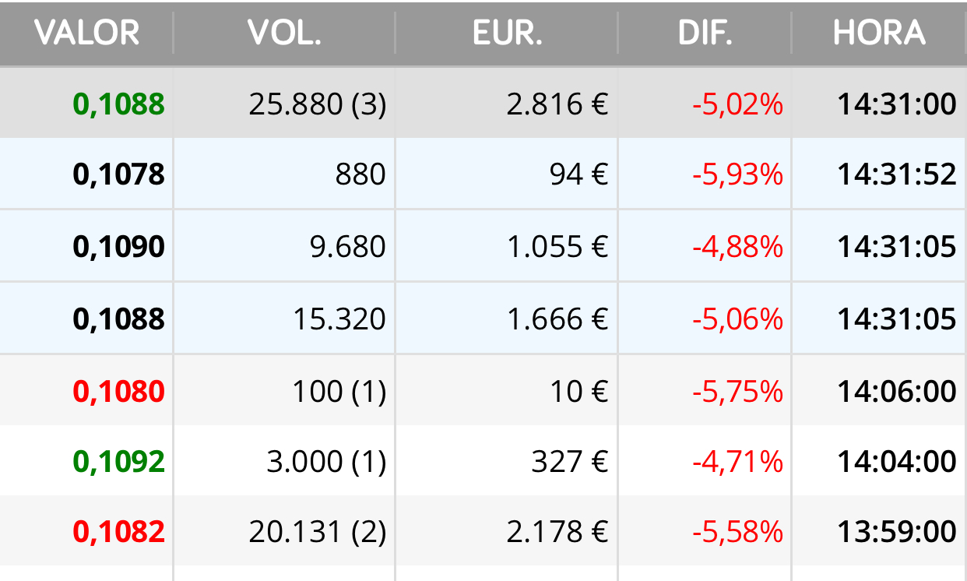This screenshot has width=967, height=581.
Task: Expand the 25.880 (3) grouped volume
Action: pos(318,104)
